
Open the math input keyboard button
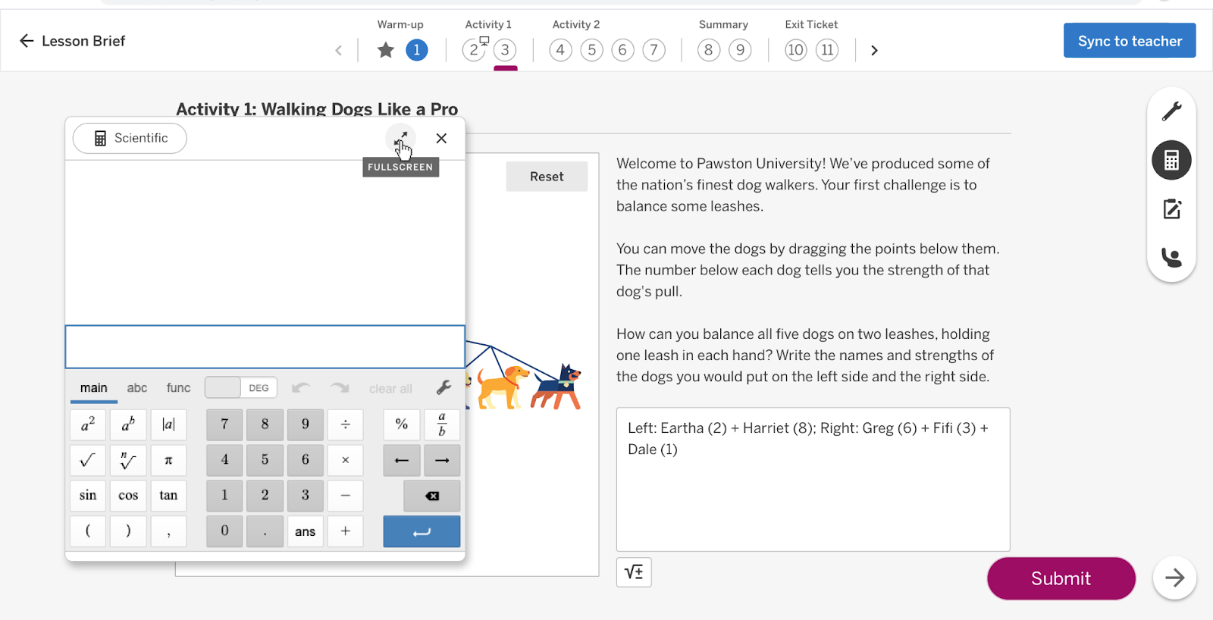(x=634, y=572)
